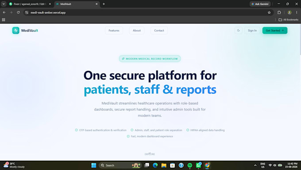Click 'Admin, staff, and patient role separation'
301x170 pixels.
pyautogui.click(x=158, y=130)
